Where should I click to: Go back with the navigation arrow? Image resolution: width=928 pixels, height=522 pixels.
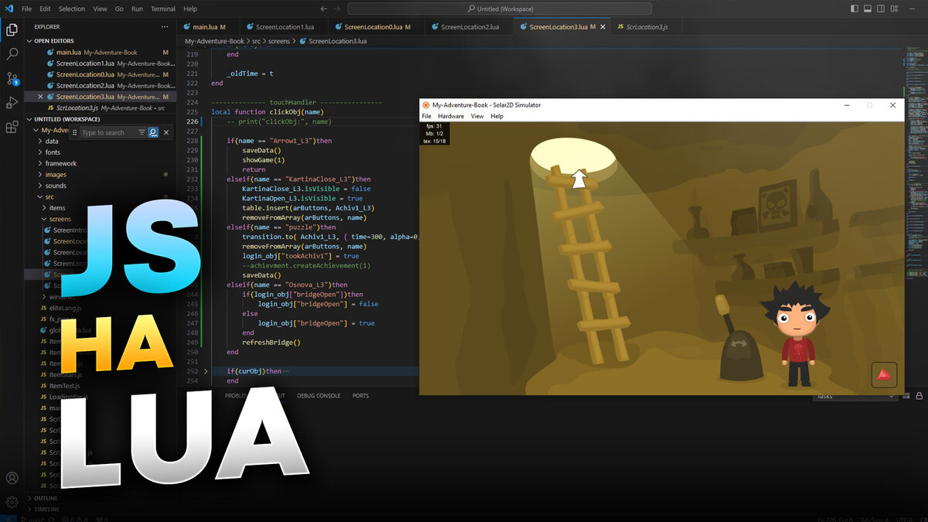322,9
